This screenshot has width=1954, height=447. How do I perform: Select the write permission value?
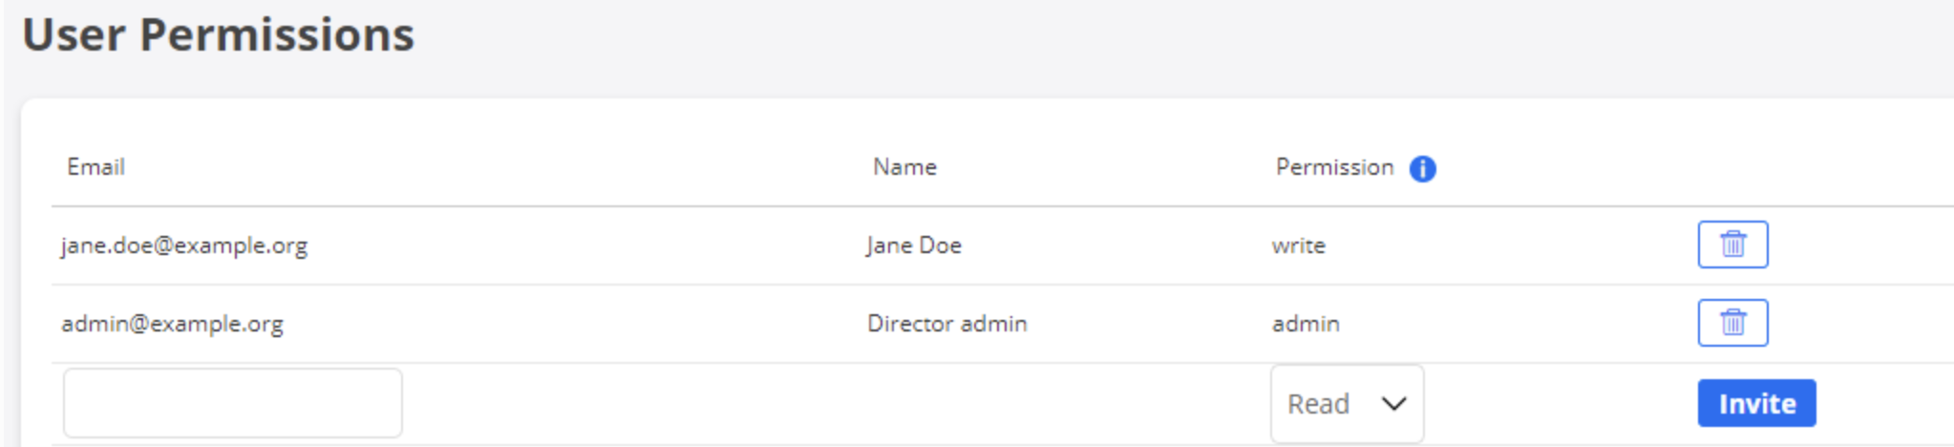1298,245
